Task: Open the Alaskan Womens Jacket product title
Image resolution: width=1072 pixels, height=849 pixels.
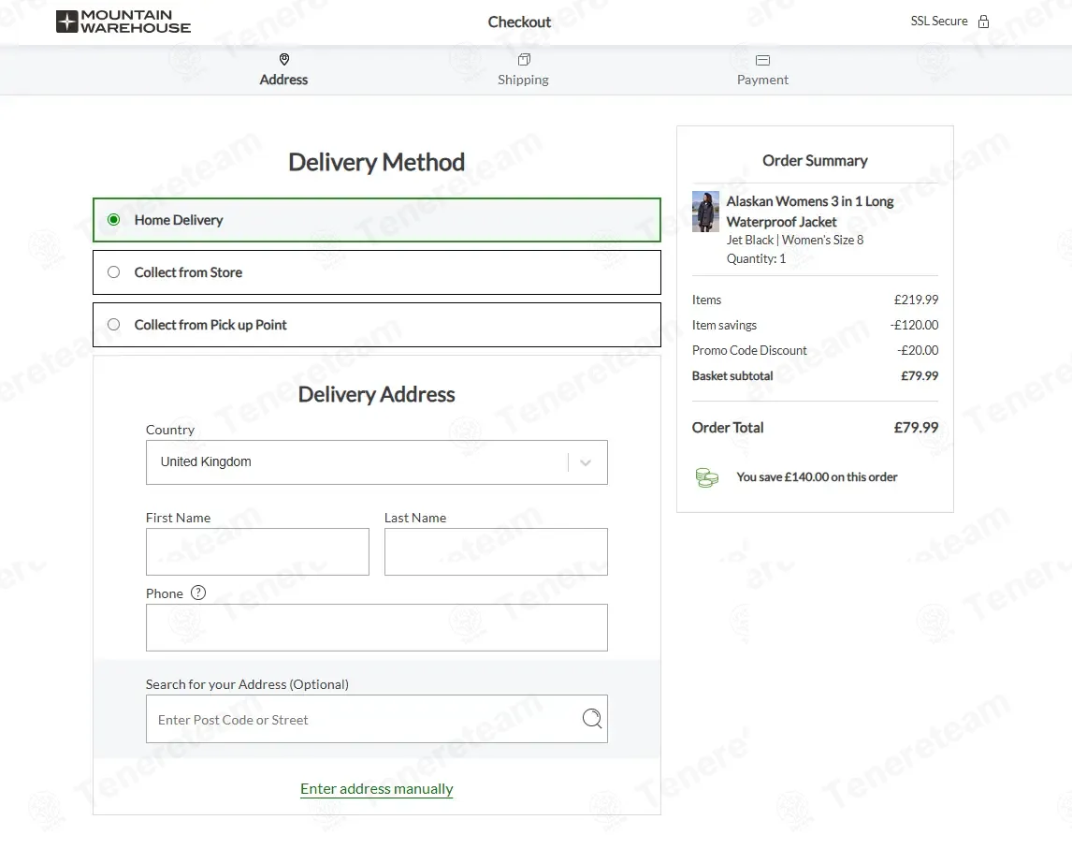Action: pyautogui.click(x=809, y=212)
